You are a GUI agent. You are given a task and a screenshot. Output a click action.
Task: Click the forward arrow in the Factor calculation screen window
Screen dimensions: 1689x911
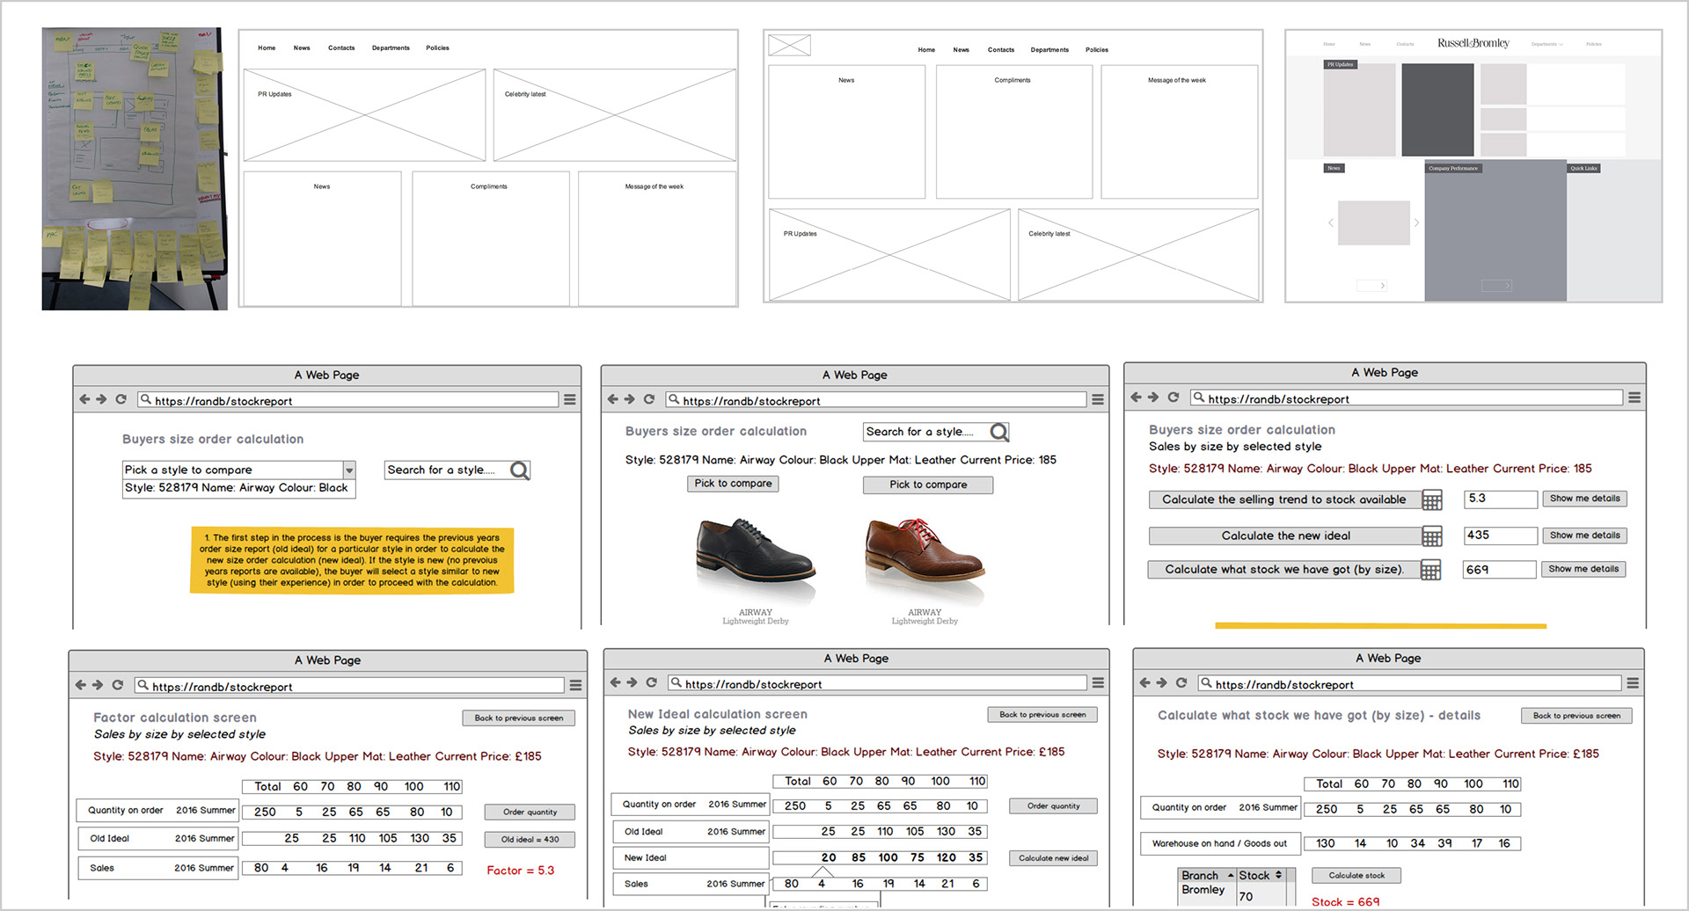(98, 685)
